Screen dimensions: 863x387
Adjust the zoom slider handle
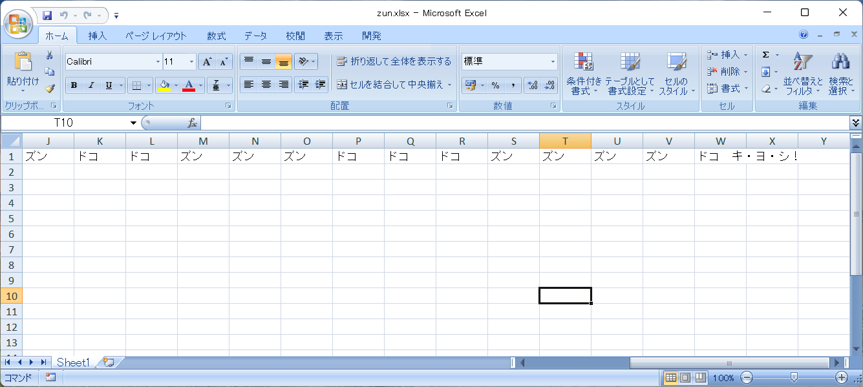point(794,377)
